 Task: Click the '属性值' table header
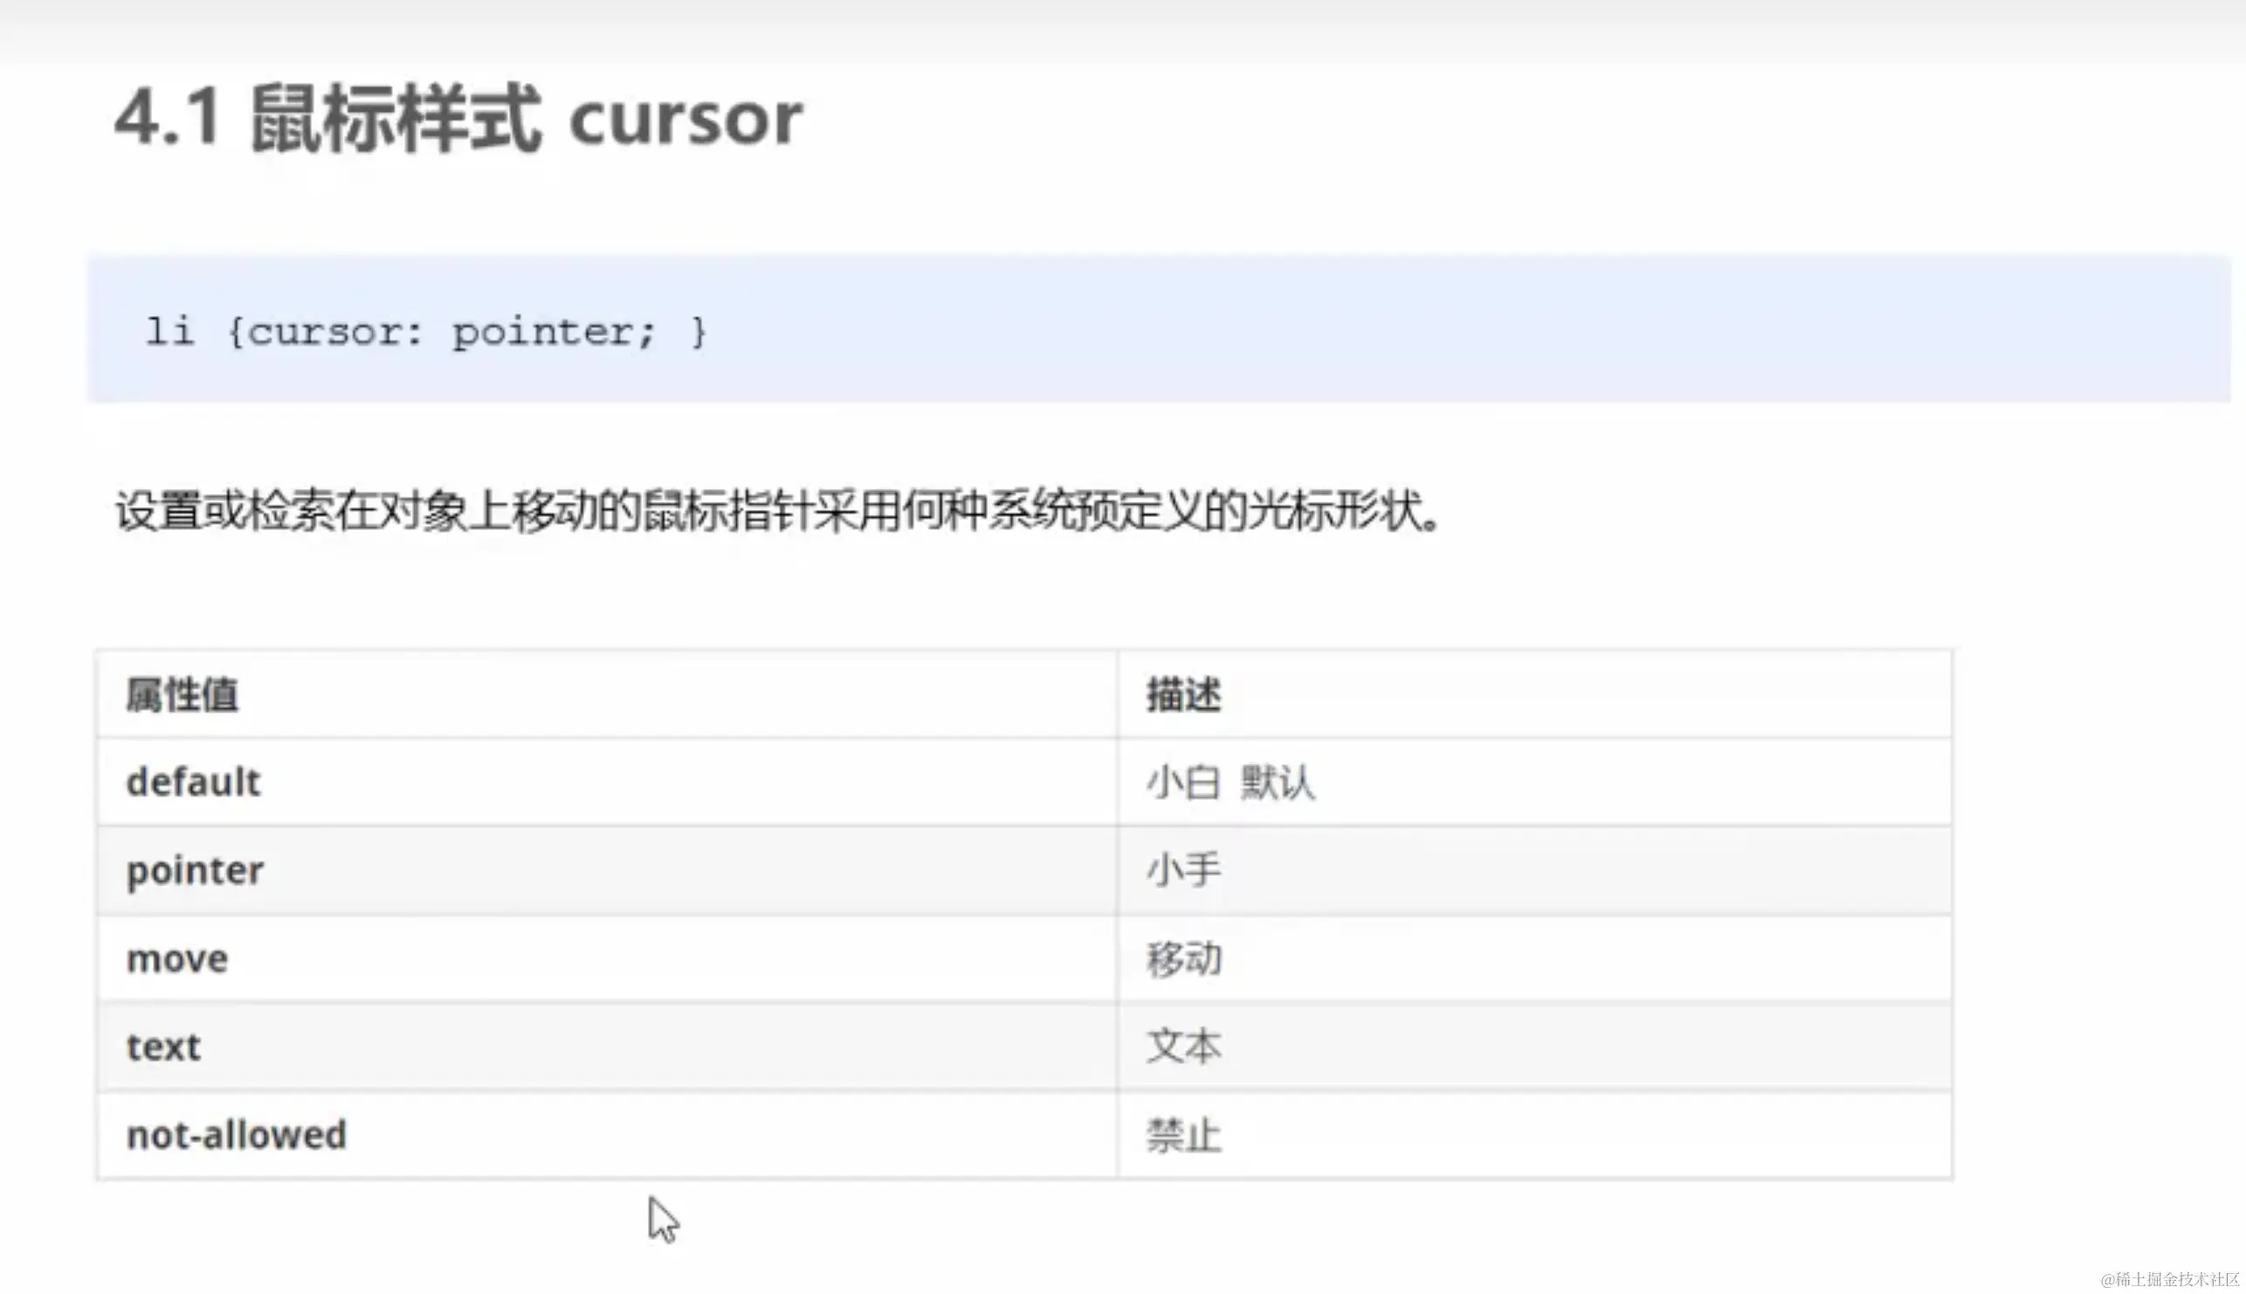[183, 694]
